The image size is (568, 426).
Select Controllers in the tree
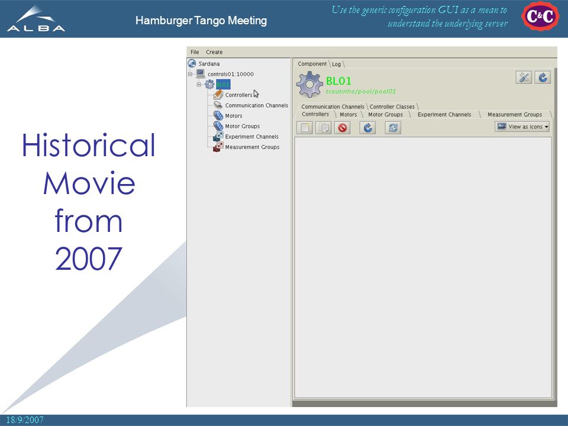[238, 95]
